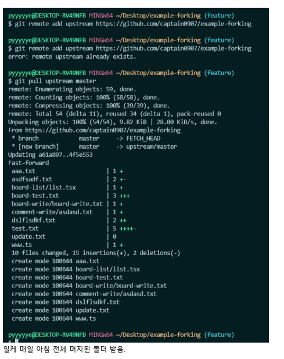Click the '10 files changed' summary line
The height and width of the screenshot is (359, 284).
[96, 253]
